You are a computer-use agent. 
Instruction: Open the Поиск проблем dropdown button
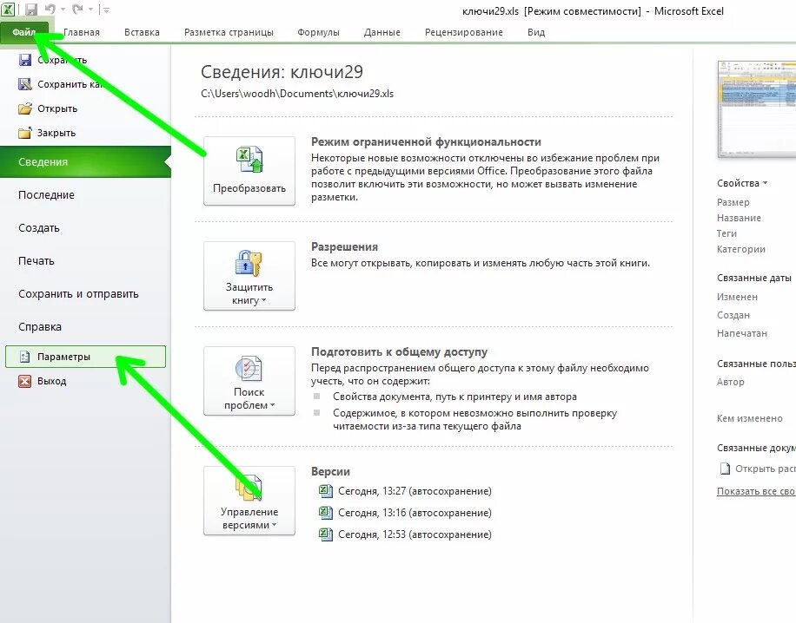pos(249,381)
